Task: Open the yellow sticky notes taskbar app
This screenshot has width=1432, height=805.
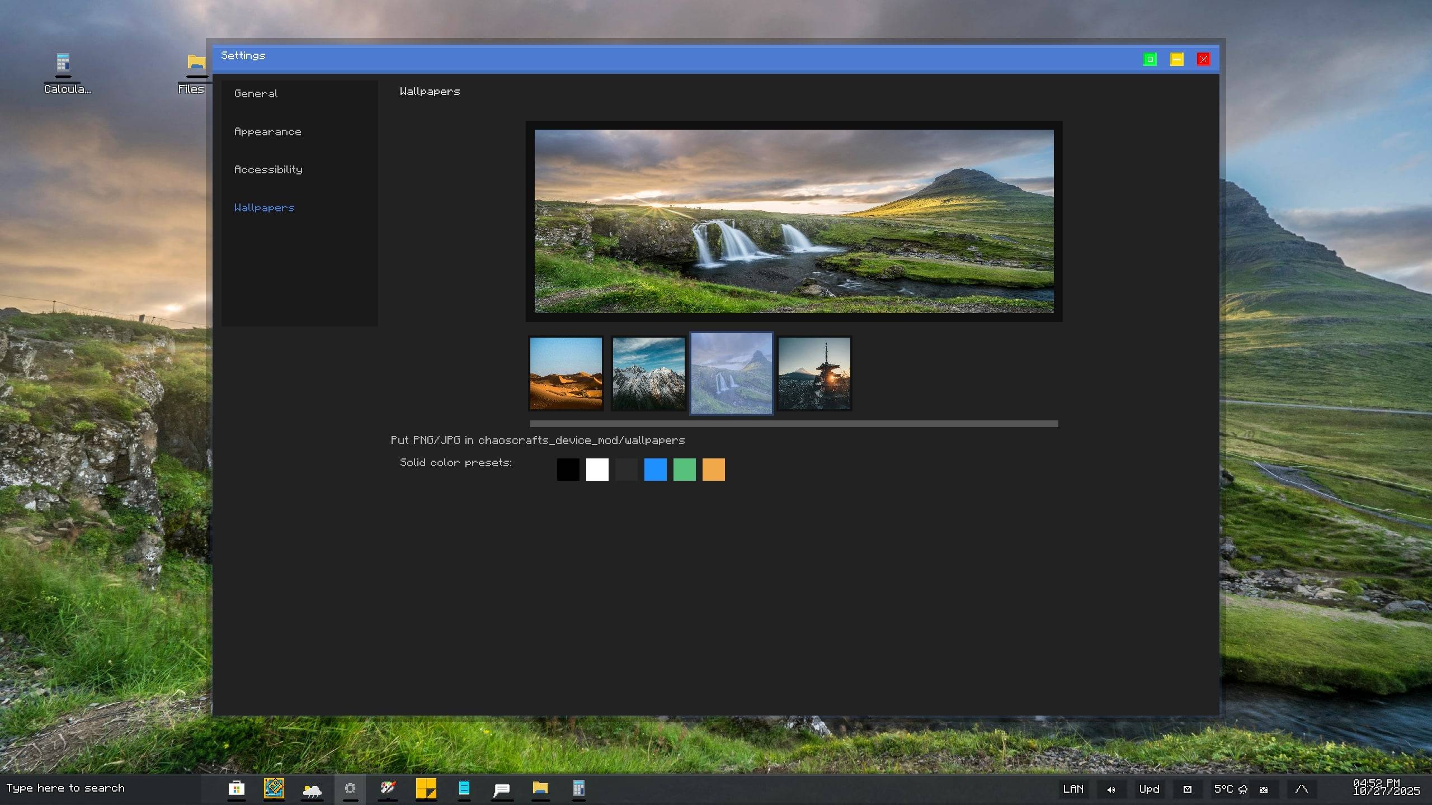Action: coord(426,789)
